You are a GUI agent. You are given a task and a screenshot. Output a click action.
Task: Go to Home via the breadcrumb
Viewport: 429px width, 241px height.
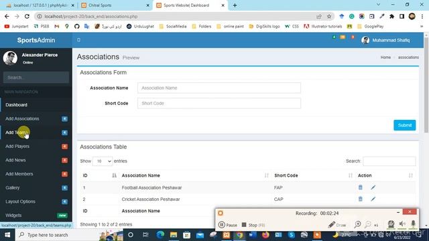coord(385,58)
